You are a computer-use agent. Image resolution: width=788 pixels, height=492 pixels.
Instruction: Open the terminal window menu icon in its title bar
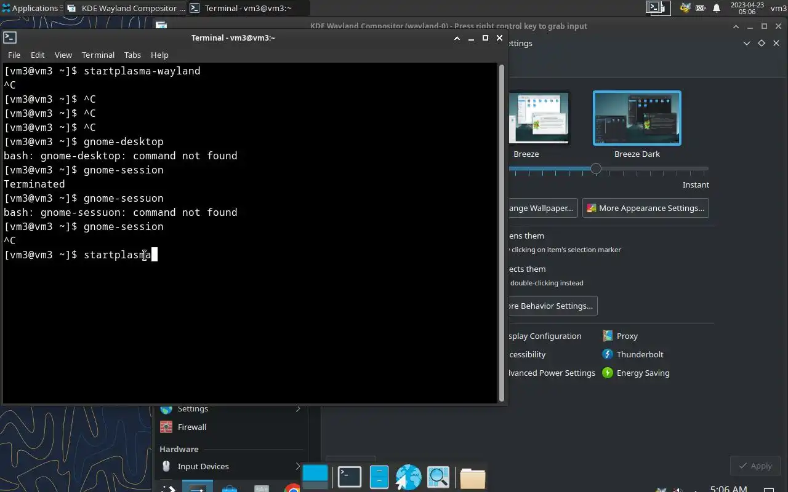(x=10, y=38)
